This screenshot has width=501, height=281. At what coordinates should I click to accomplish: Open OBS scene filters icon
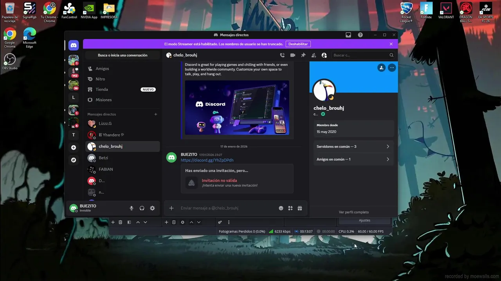pos(129,222)
